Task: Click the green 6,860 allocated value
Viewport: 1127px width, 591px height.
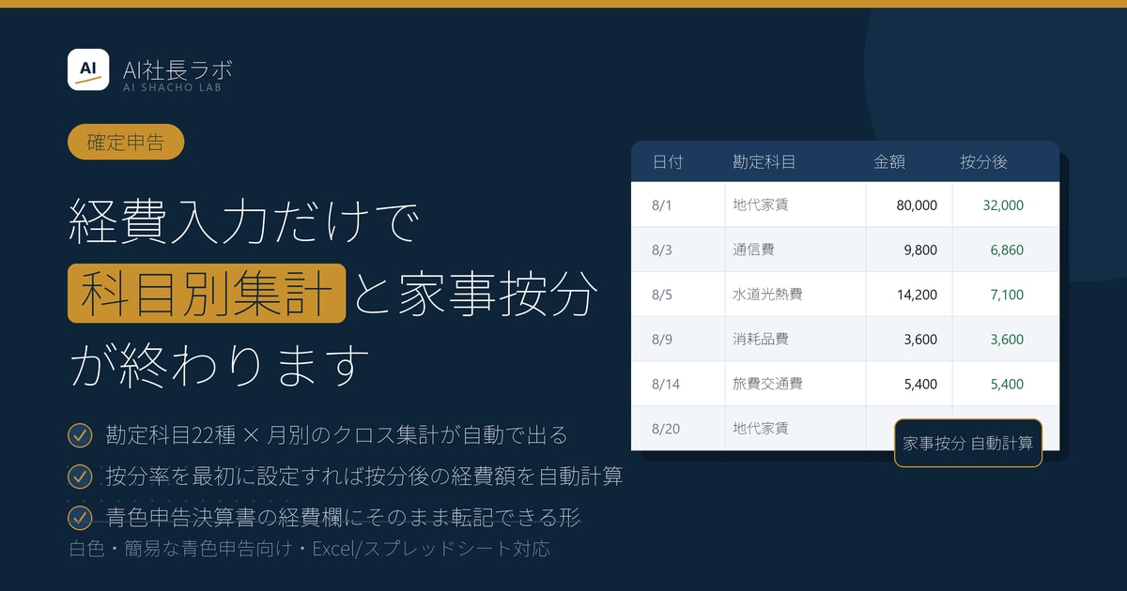Action: point(1007,250)
